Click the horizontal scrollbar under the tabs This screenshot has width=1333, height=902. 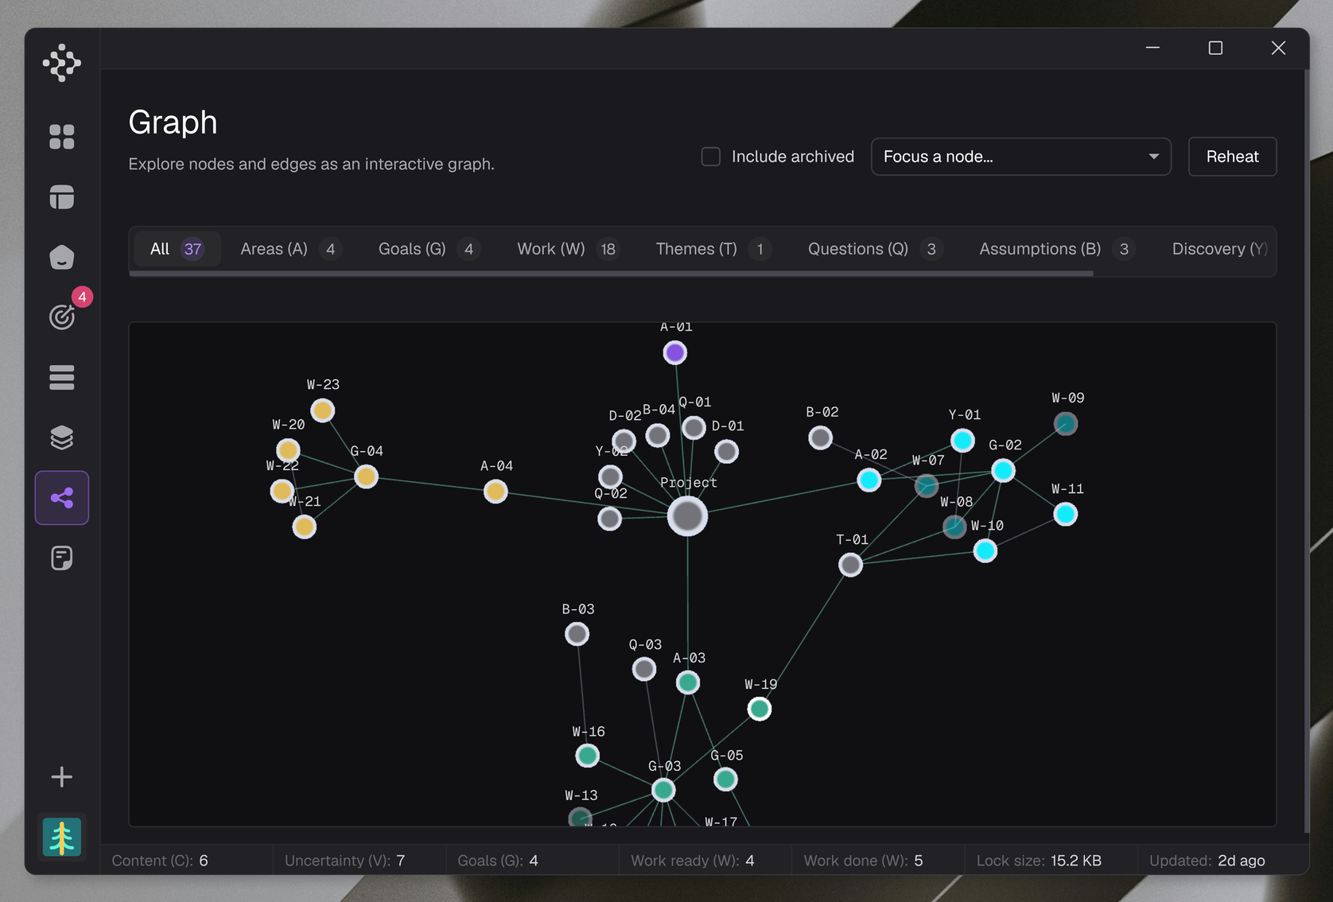click(611, 274)
